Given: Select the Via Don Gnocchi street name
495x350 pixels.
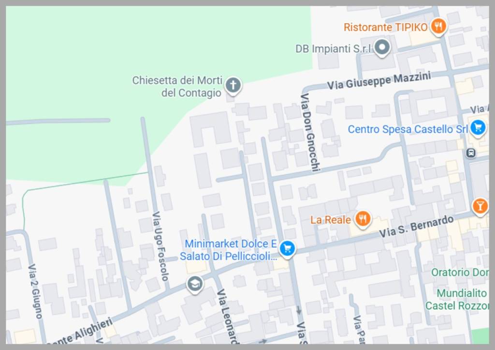Looking at the screenshot, I should click(x=310, y=133).
